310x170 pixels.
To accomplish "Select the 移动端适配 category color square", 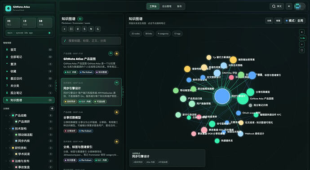I will pyautogui.click(x=16, y=135).
